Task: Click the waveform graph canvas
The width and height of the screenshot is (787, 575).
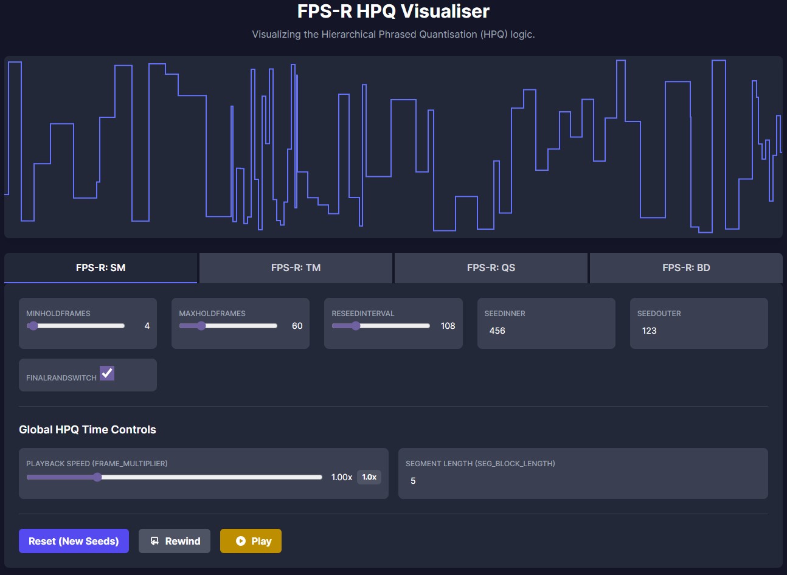Action: [x=393, y=147]
